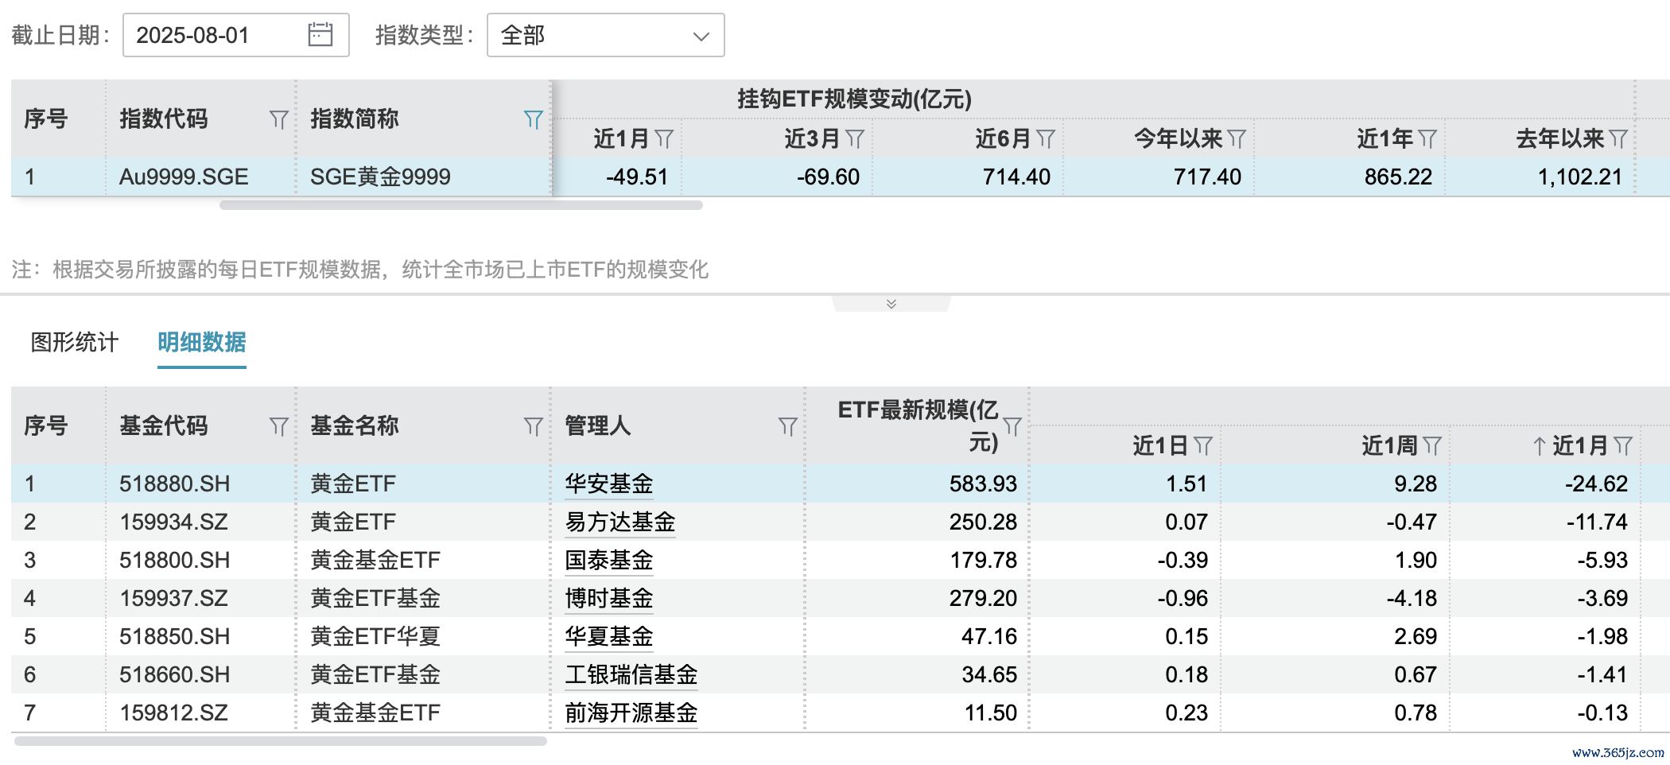
Task: Open the 指数类型 dropdown showing 全部
Action: coord(605,35)
